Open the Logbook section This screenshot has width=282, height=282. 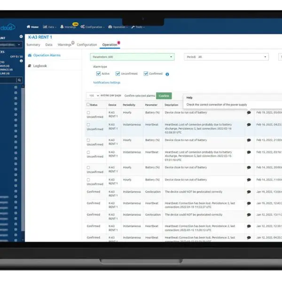(40, 66)
